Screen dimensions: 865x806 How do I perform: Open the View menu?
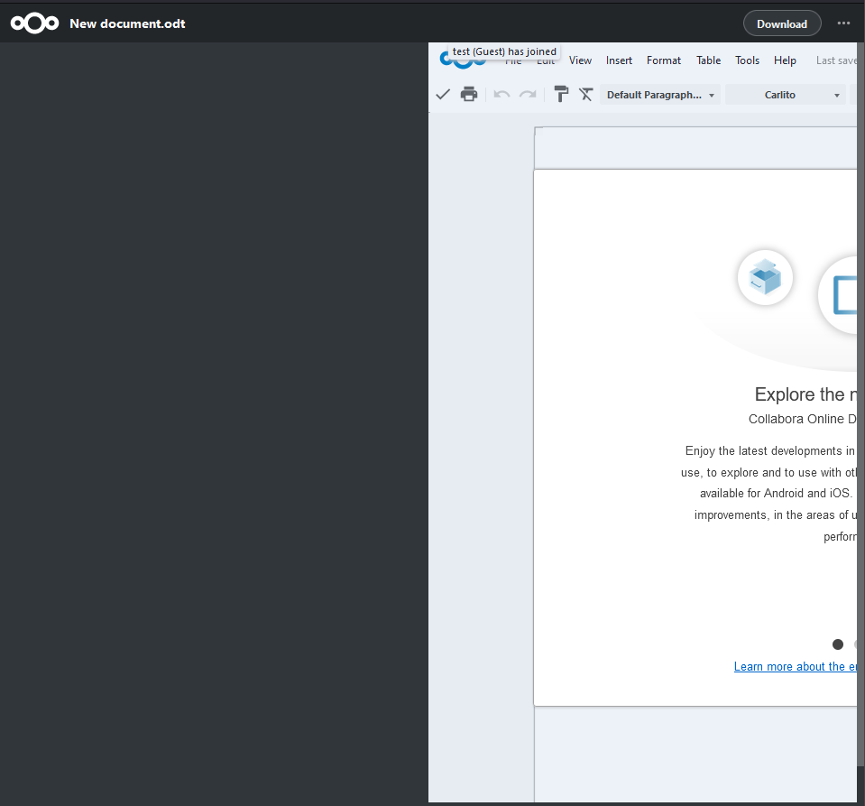pyautogui.click(x=580, y=60)
